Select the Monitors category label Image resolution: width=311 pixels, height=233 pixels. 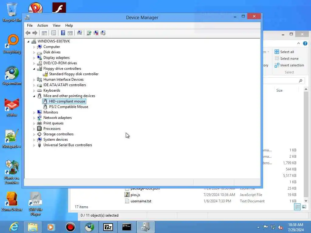click(x=51, y=112)
